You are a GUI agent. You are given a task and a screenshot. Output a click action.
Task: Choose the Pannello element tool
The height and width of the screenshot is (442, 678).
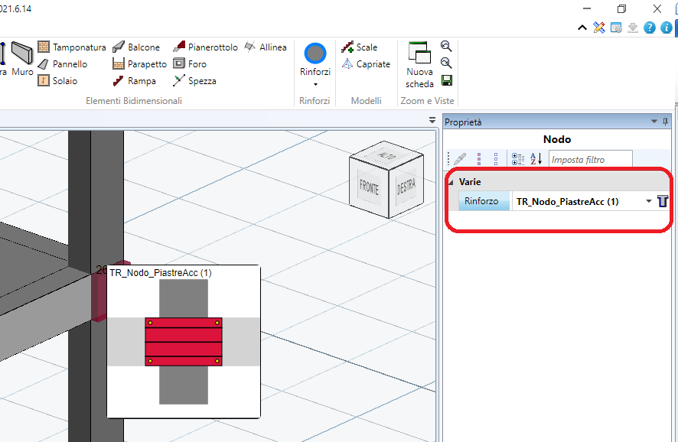coord(63,64)
